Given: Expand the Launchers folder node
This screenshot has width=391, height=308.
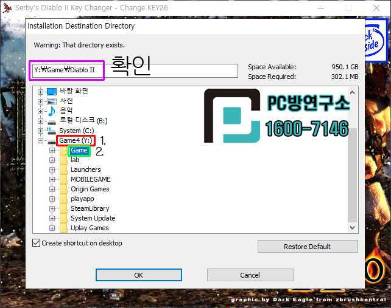Looking at the screenshot, I should click(52, 169).
